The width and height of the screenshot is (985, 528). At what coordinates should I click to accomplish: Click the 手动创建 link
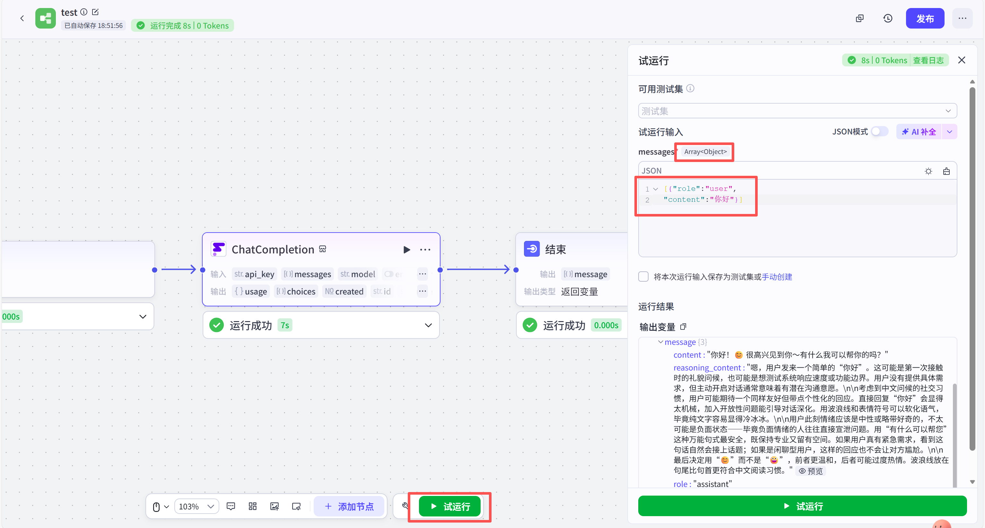pyautogui.click(x=777, y=277)
